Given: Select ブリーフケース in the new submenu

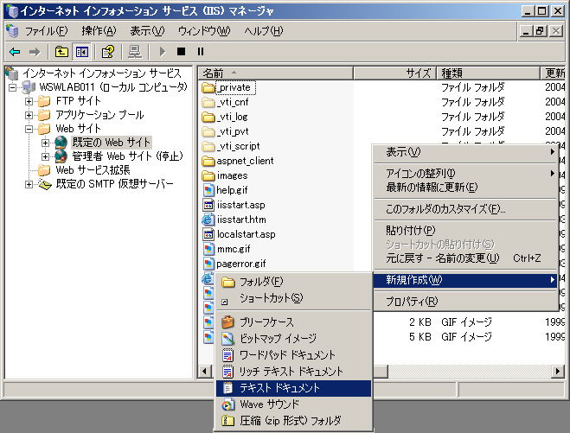Looking at the screenshot, I should point(266,322).
